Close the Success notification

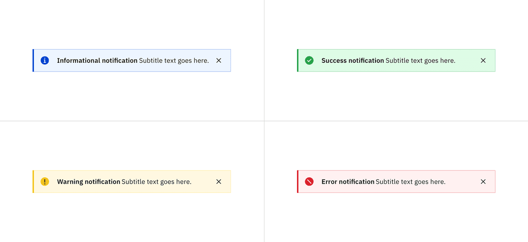[483, 60]
